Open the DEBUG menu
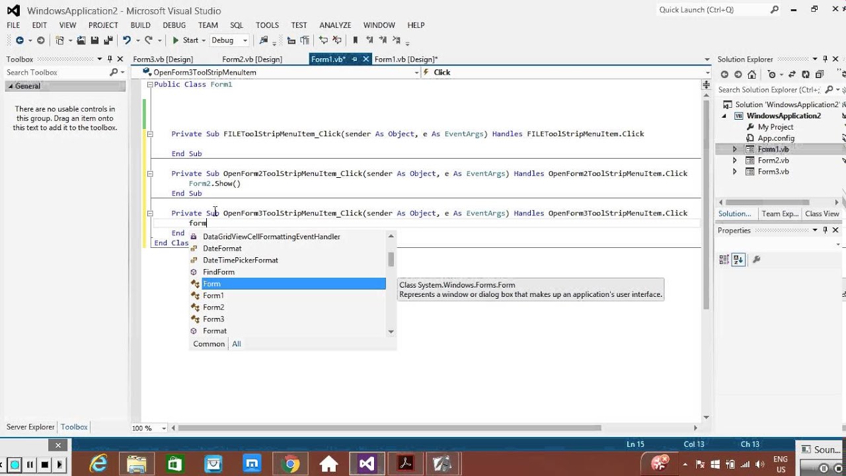 point(174,25)
